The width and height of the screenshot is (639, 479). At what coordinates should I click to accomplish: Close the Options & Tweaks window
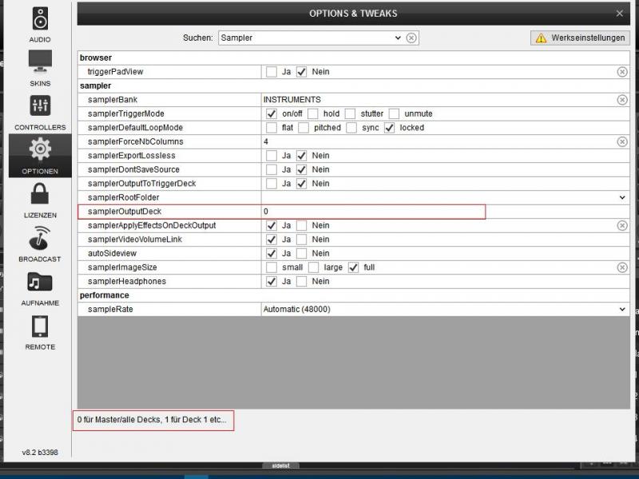[620, 14]
